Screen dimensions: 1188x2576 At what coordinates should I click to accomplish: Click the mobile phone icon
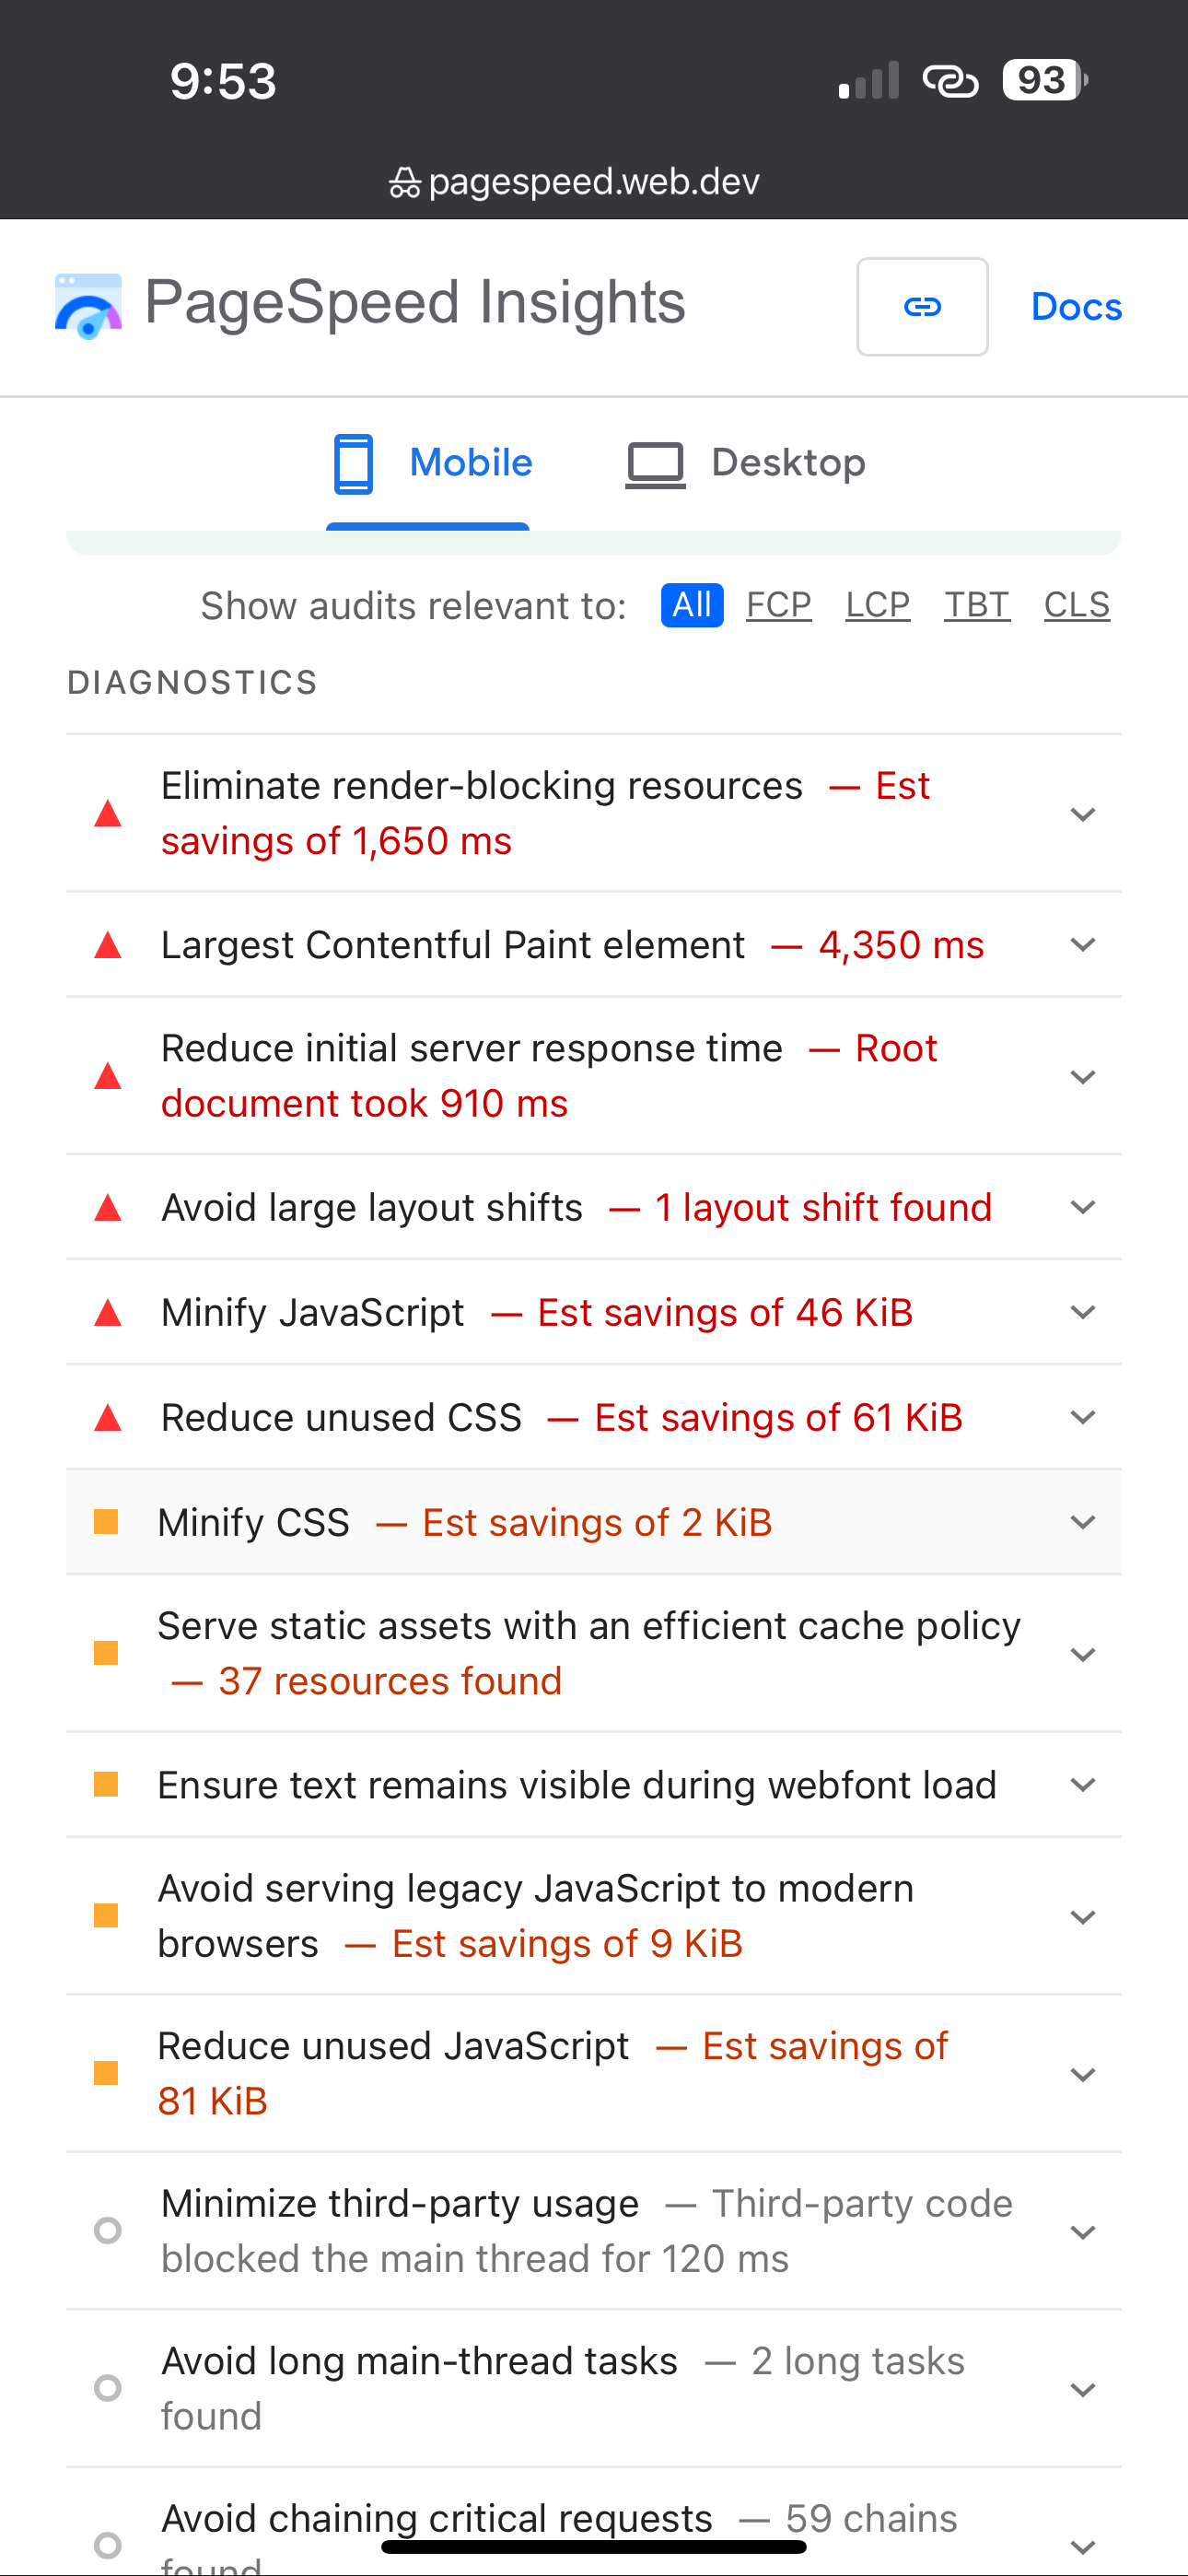[353, 464]
